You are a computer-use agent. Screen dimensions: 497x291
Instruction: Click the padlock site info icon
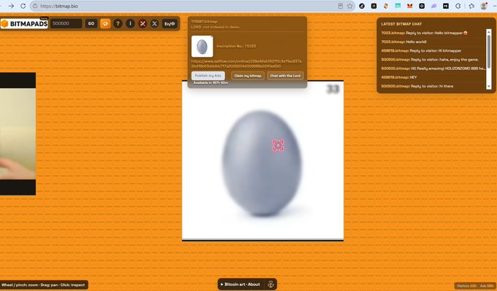point(35,6)
